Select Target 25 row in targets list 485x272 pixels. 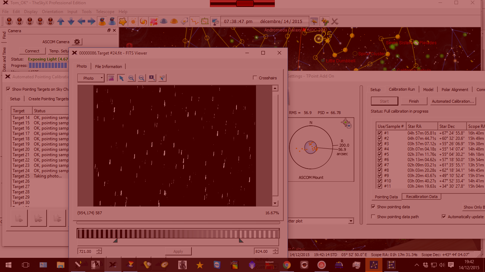click(x=40, y=176)
